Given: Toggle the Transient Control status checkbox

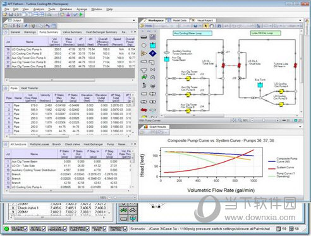Looking at the screenshot, I should (x=125, y=229).
